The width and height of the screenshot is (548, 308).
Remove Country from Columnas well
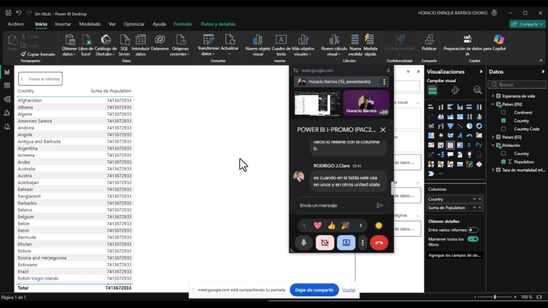click(x=479, y=199)
